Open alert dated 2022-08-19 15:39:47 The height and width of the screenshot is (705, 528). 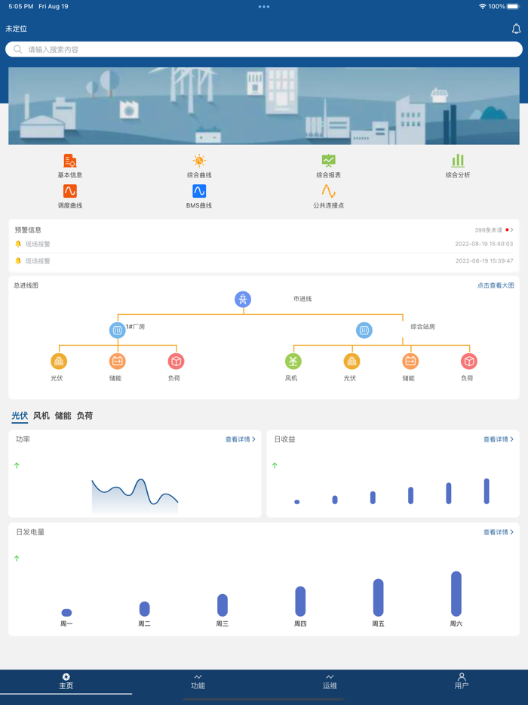tap(264, 260)
